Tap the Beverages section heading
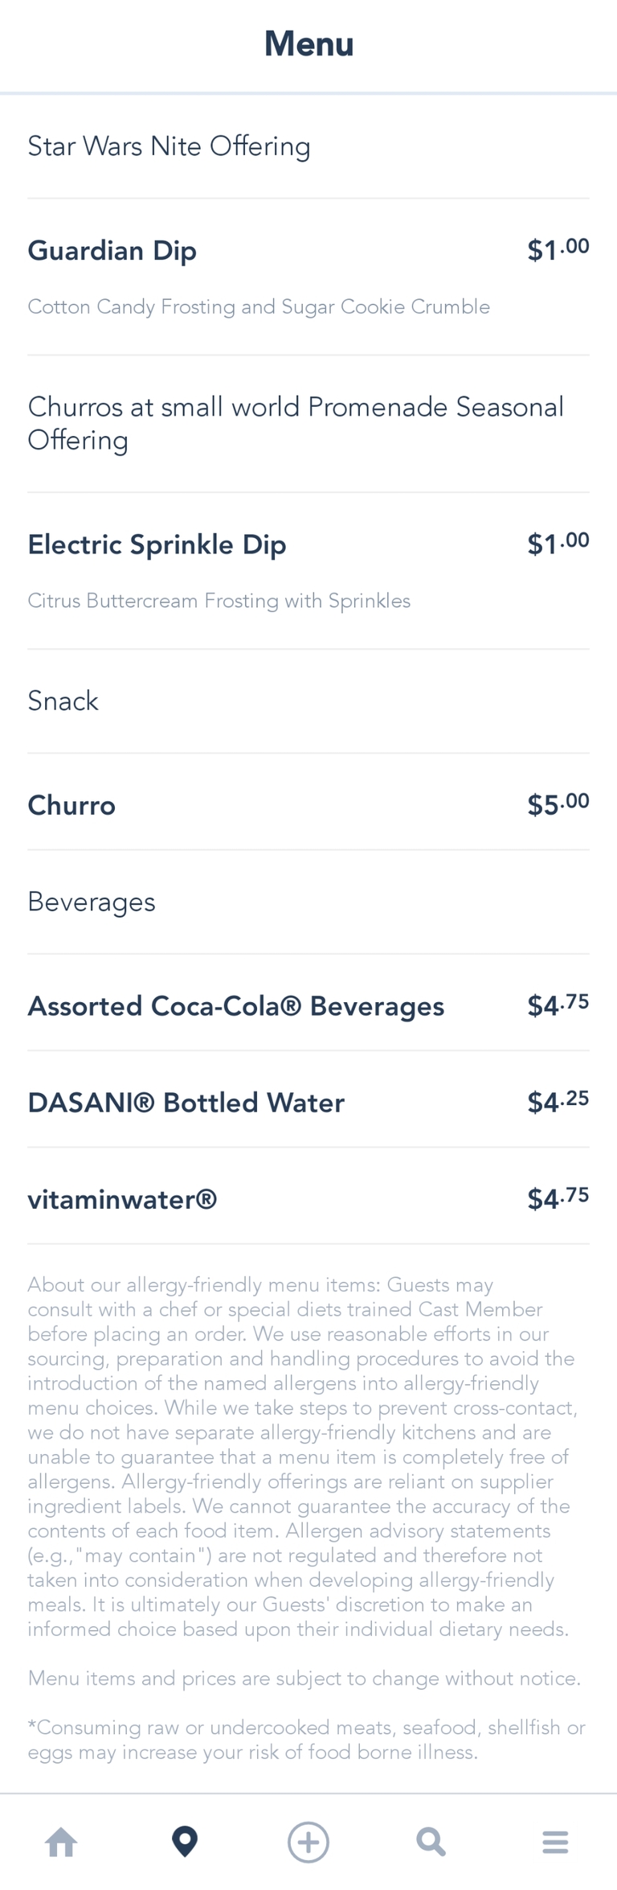This screenshot has width=617, height=1890. 92,902
